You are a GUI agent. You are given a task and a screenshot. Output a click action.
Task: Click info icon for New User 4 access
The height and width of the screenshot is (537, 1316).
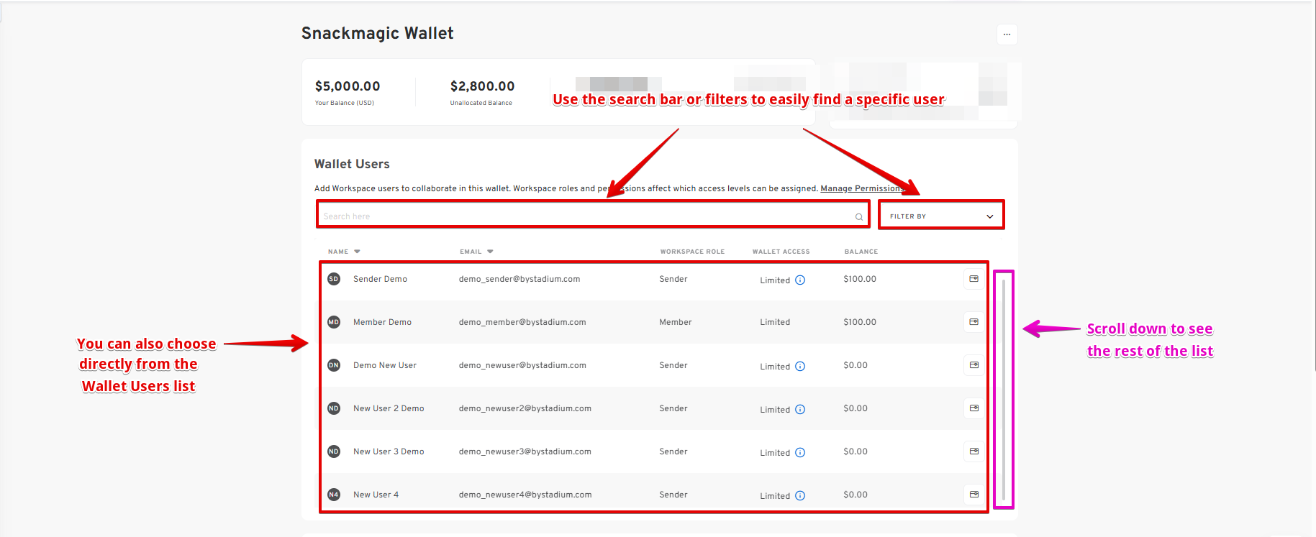(x=800, y=496)
